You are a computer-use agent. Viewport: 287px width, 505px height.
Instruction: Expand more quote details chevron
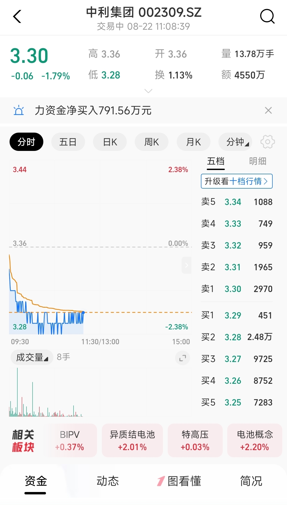(x=148, y=91)
